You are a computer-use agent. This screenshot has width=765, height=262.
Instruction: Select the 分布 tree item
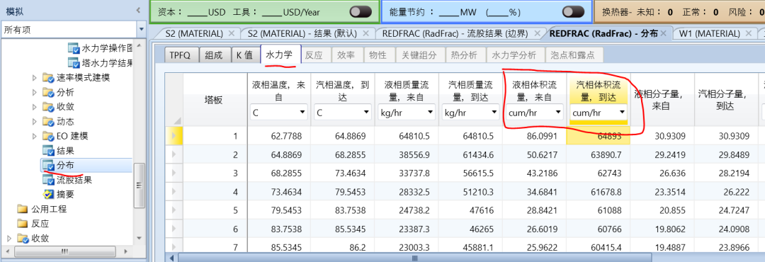(x=66, y=166)
